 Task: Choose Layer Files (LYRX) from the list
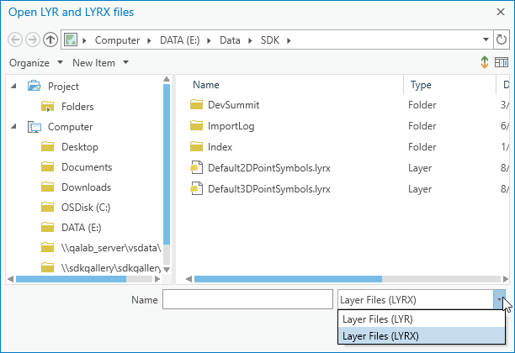point(422,335)
